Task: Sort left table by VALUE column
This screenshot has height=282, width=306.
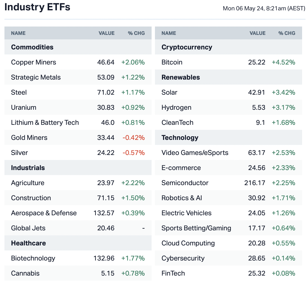Action: coord(106,33)
